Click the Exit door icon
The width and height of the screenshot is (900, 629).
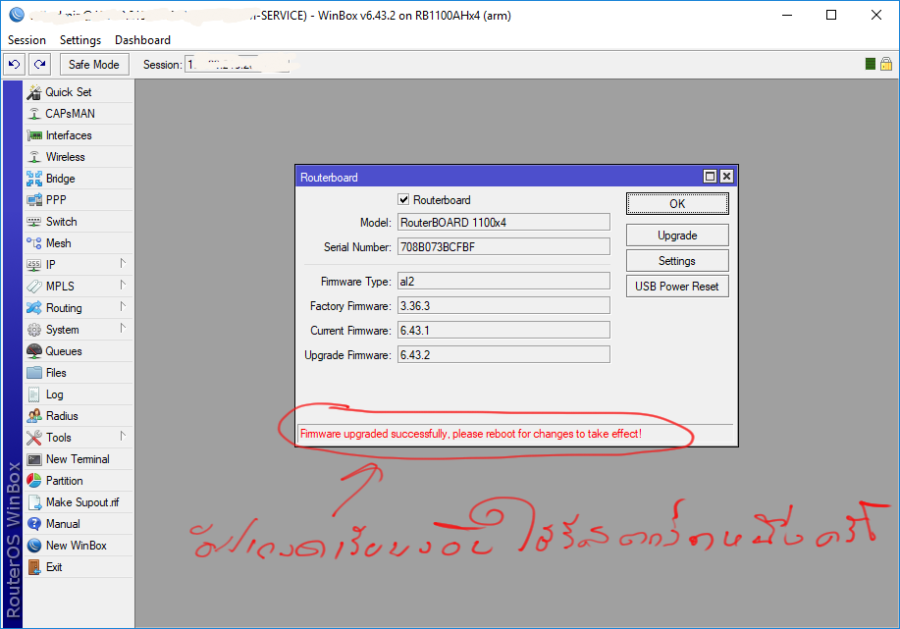[34, 567]
